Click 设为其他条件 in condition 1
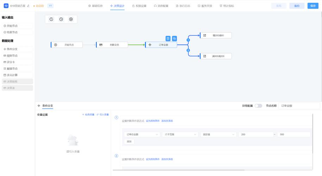322x176 pixels. coord(153,121)
